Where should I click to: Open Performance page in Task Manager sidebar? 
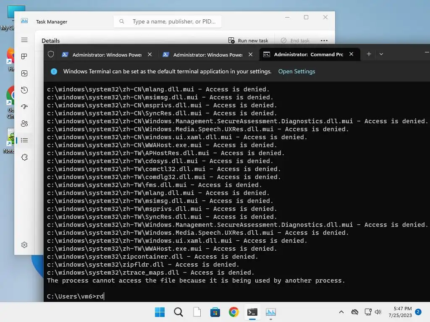click(x=24, y=73)
